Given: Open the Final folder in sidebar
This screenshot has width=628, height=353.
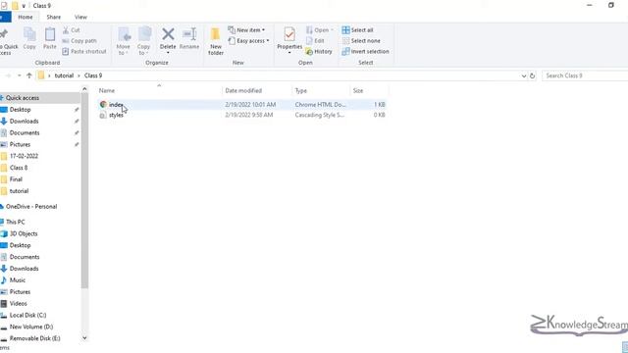Looking at the screenshot, I should click(16, 178).
